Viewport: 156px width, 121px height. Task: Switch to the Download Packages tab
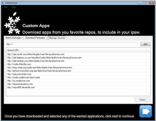coord(35,38)
